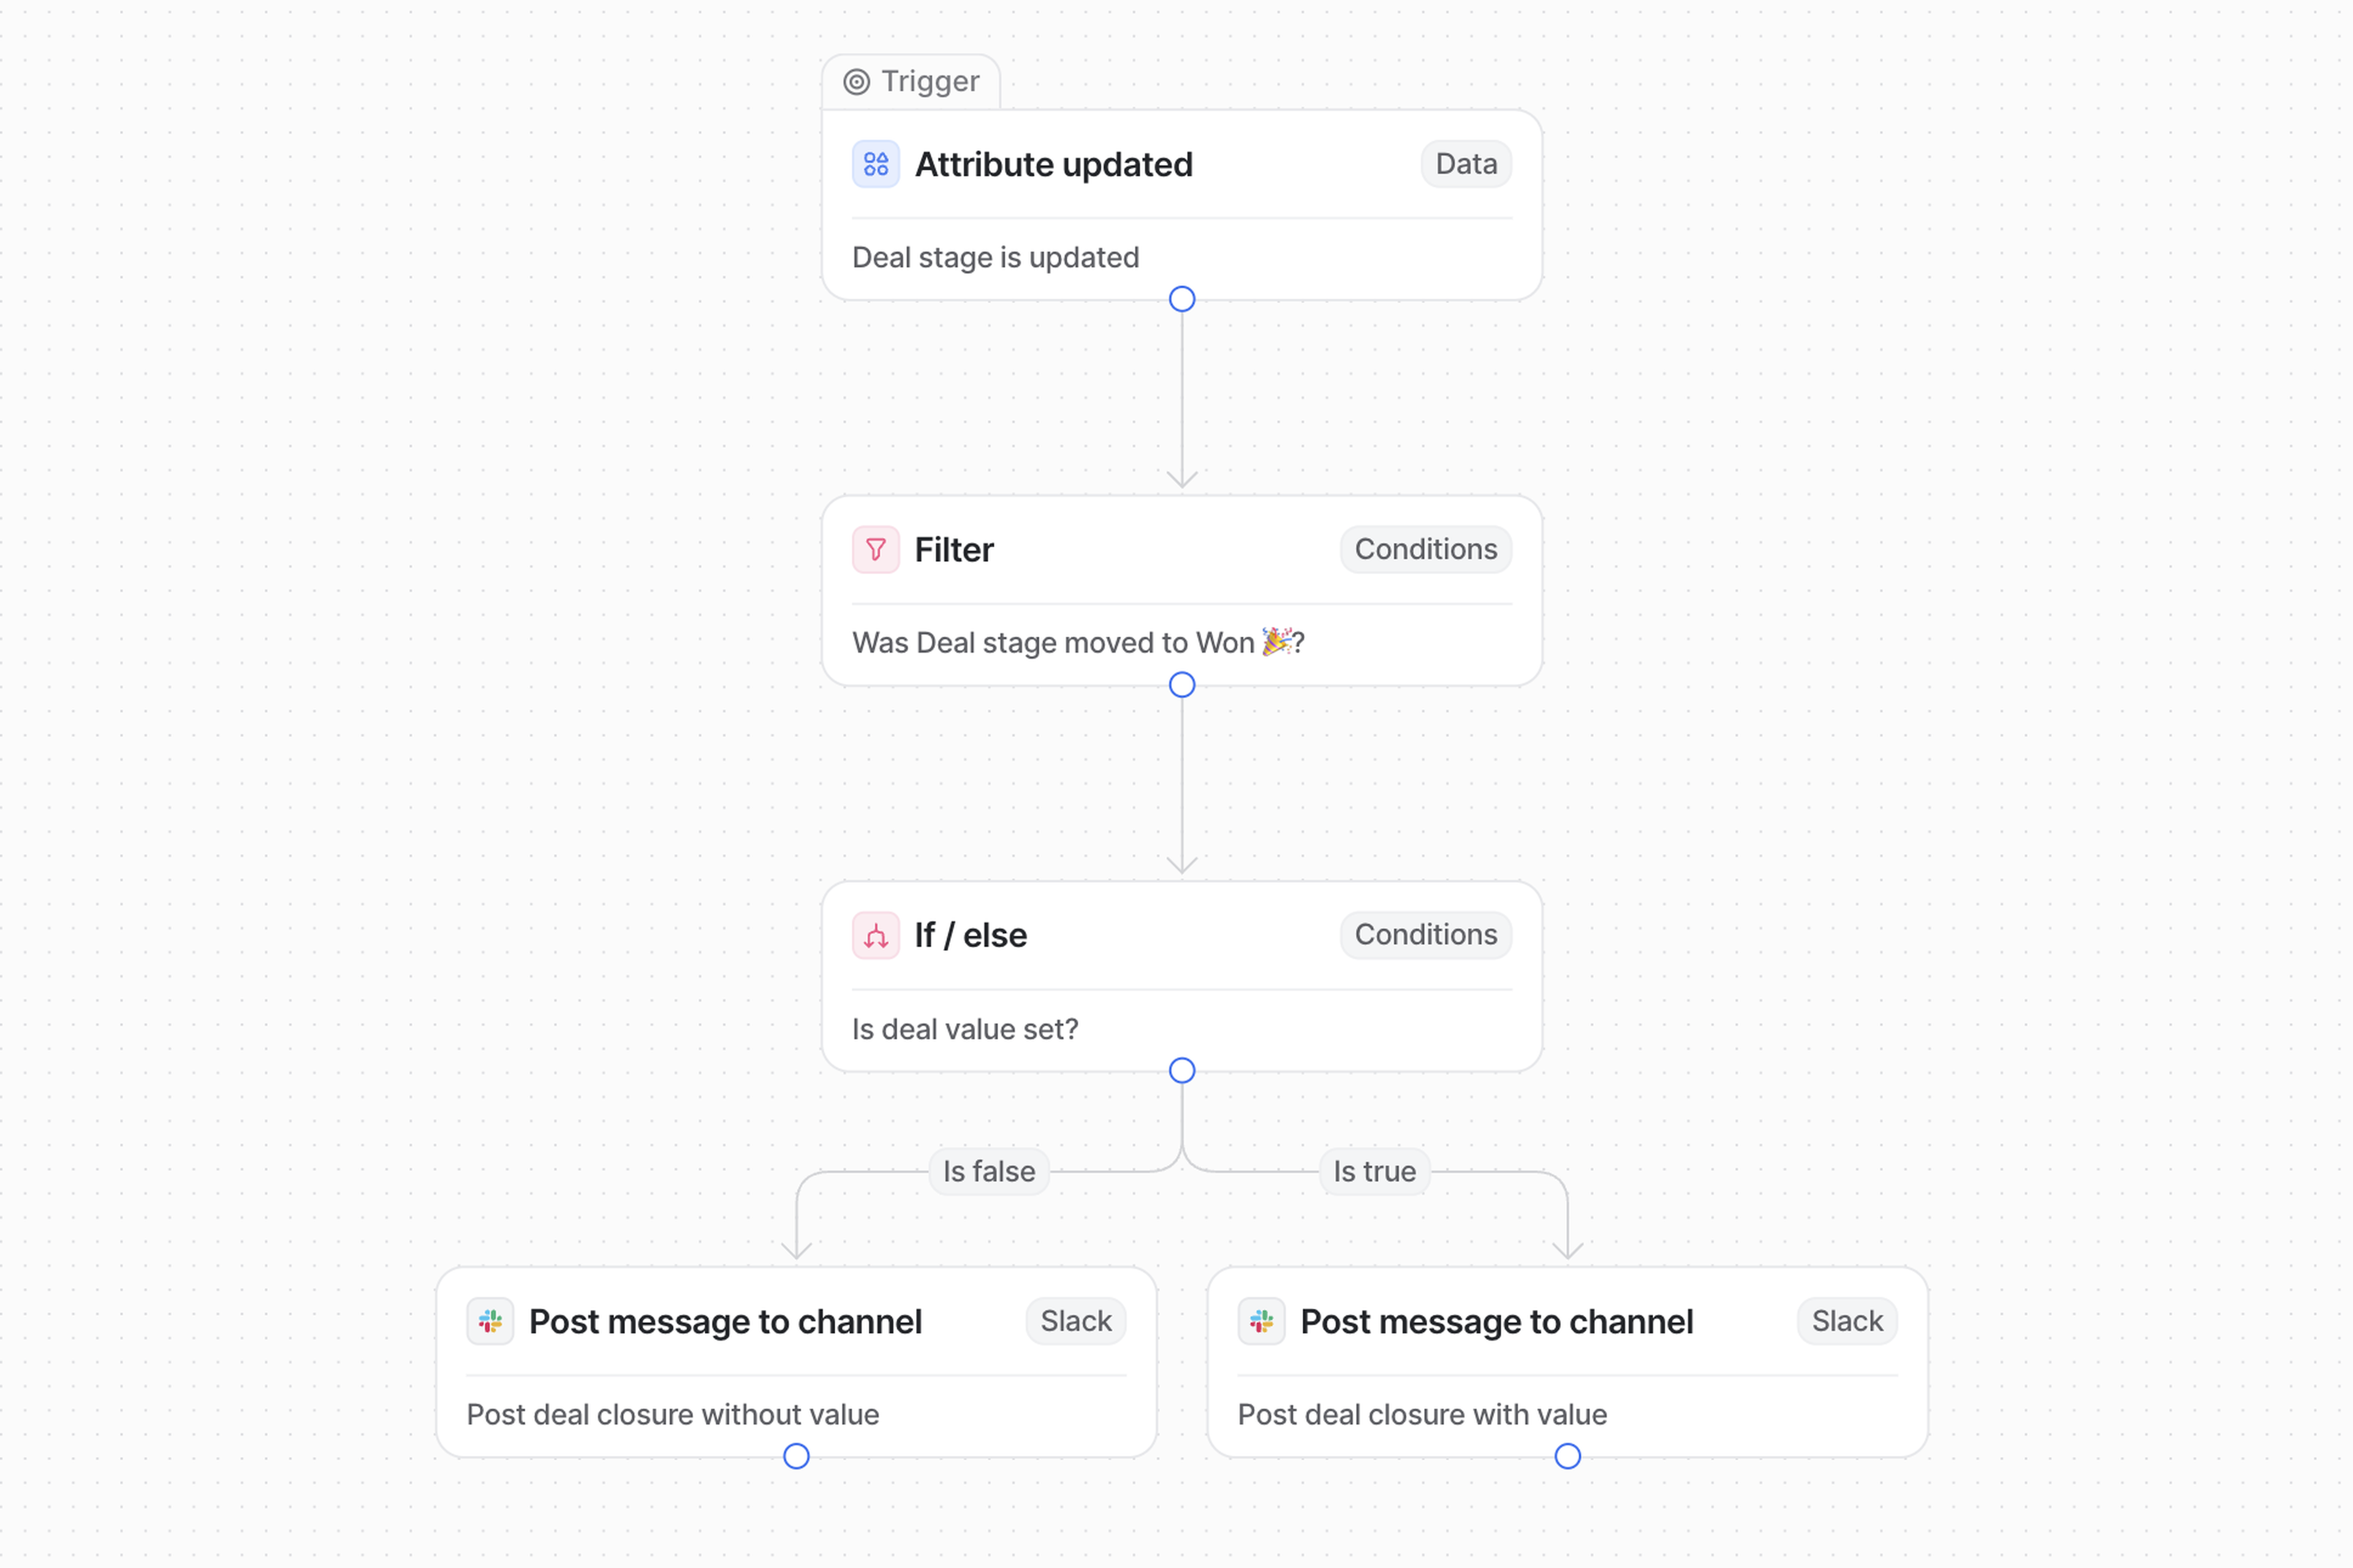
Task: Select the 'Is true' branch label
Action: tap(1374, 1172)
